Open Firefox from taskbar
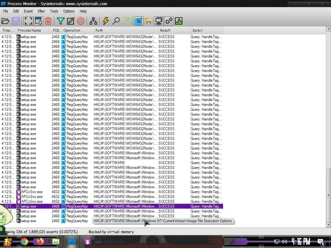Image resolution: width=331 pixels, height=248 pixels. click(x=40, y=241)
